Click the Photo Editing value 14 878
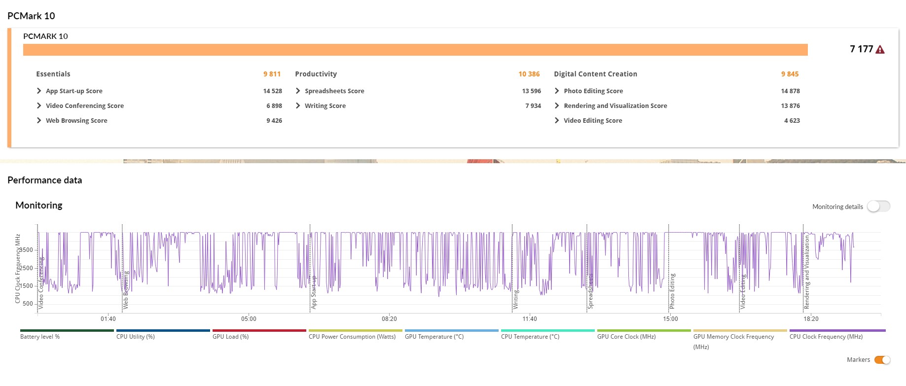The image size is (906, 386). click(x=791, y=91)
